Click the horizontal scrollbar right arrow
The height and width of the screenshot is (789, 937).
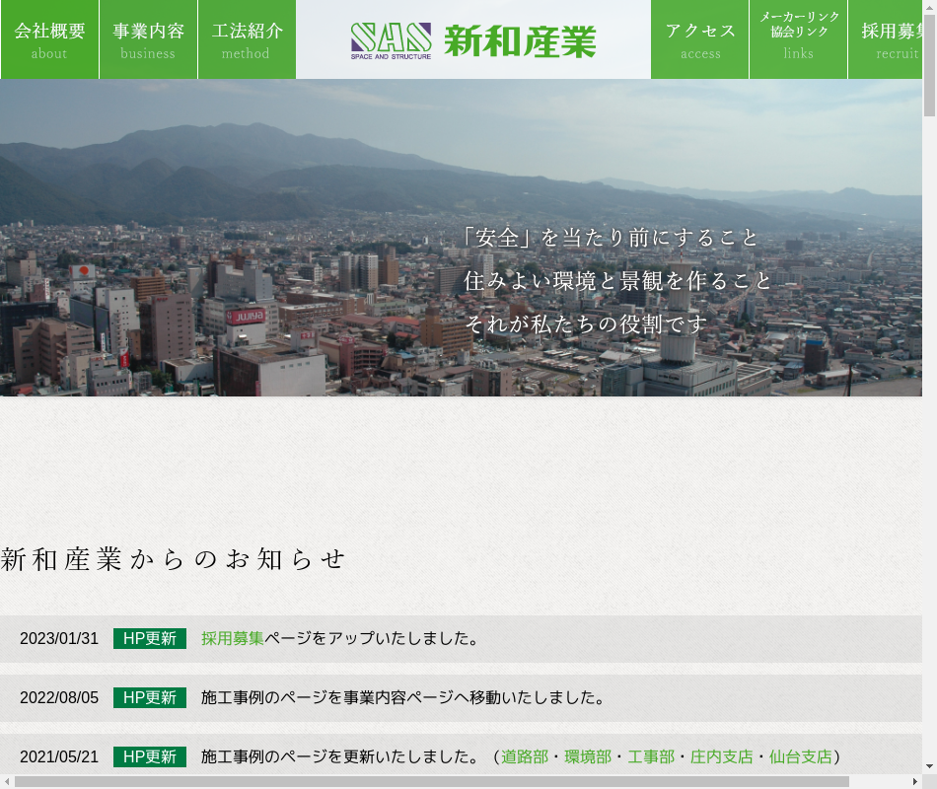(914, 781)
